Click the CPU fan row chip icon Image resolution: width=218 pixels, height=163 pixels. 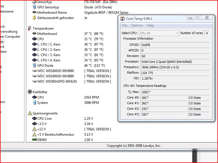pos(34,97)
